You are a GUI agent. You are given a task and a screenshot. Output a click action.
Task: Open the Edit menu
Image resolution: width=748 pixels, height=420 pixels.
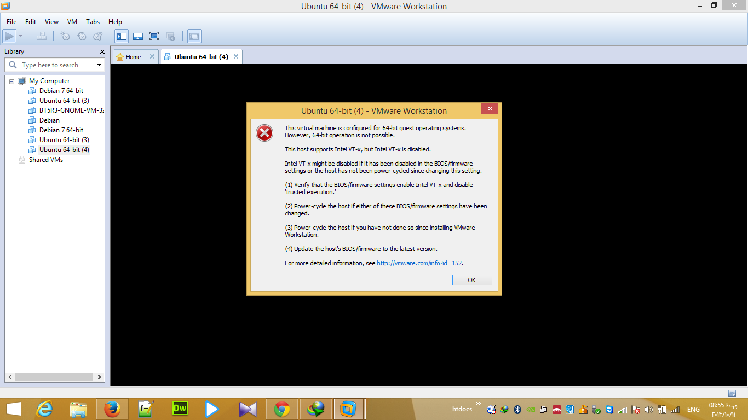pyautogui.click(x=31, y=22)
